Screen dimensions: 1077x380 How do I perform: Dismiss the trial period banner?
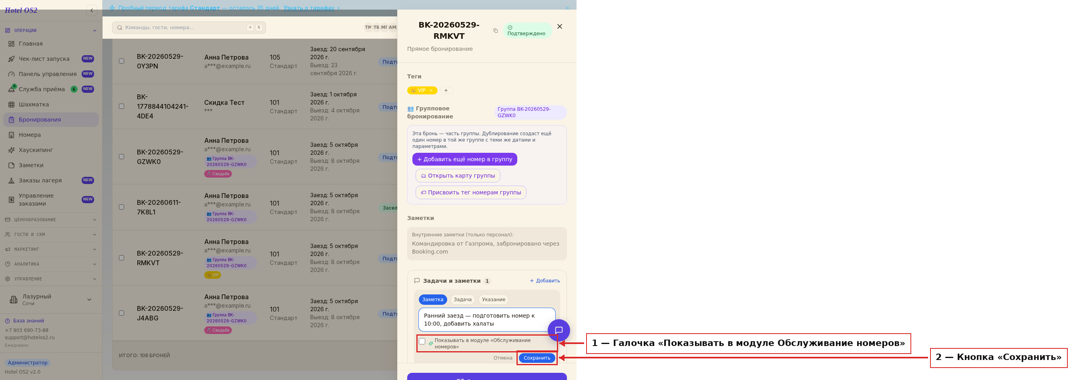[x=567, y=8]
